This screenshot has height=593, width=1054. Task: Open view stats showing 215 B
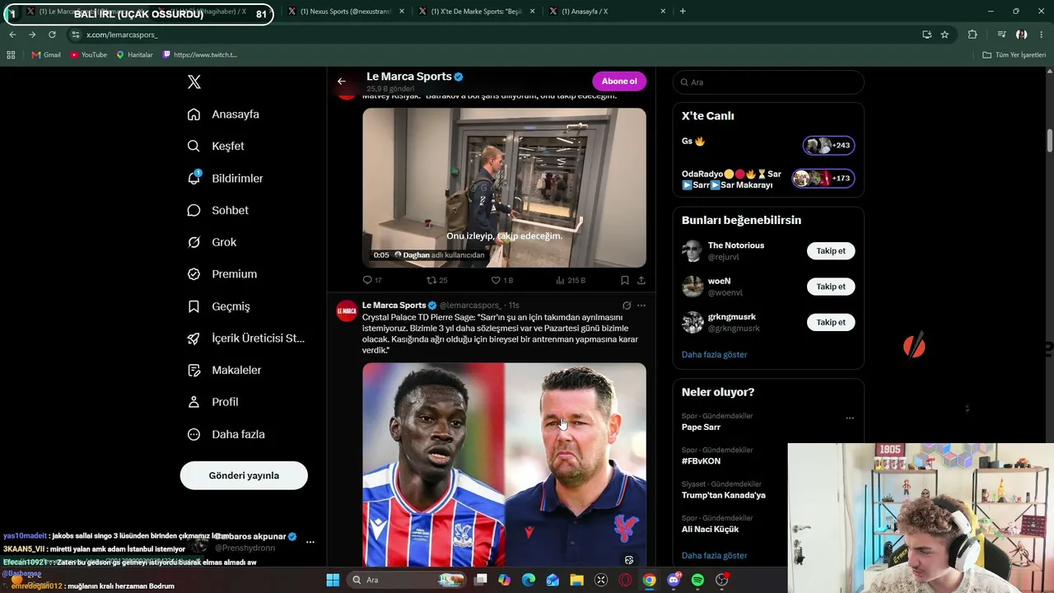(x=570, y=280)
